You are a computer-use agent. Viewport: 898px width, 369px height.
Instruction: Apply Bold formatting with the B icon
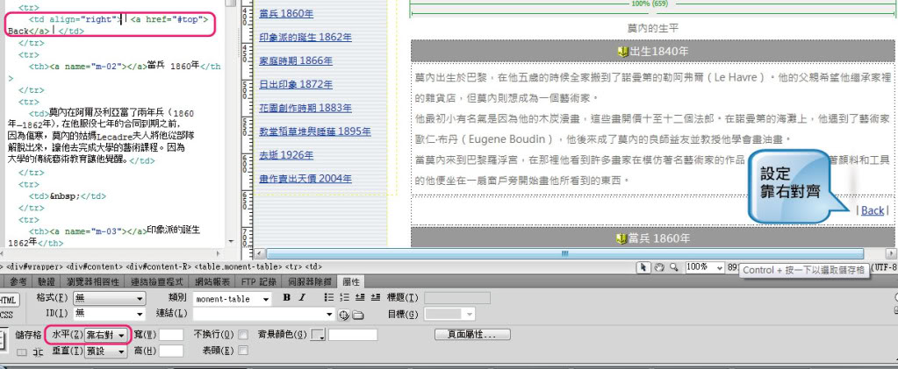click(286, 299)
